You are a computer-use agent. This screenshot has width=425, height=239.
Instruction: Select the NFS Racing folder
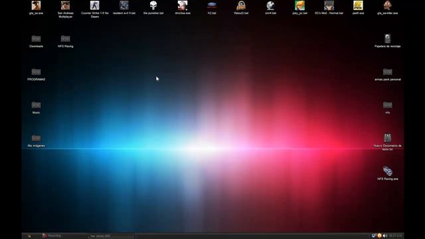[65, 39]
